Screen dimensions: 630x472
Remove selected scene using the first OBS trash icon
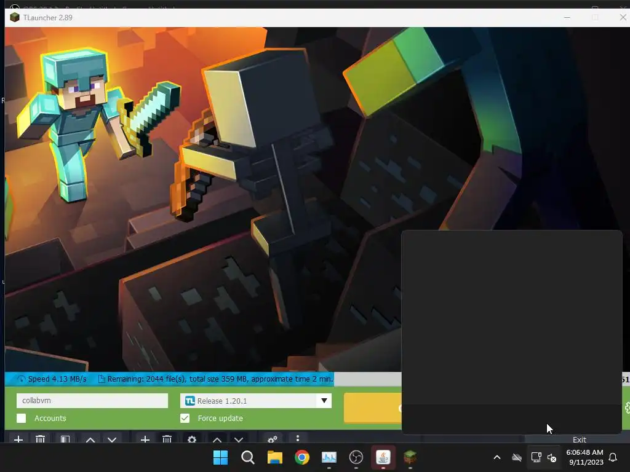tap(40, 439)
